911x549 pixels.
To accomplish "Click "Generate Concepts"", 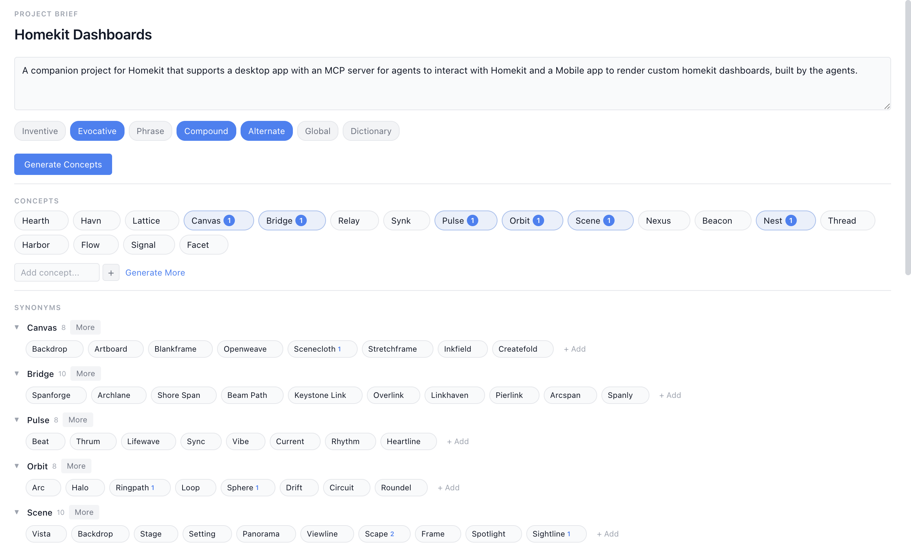I will pos(63,164).
